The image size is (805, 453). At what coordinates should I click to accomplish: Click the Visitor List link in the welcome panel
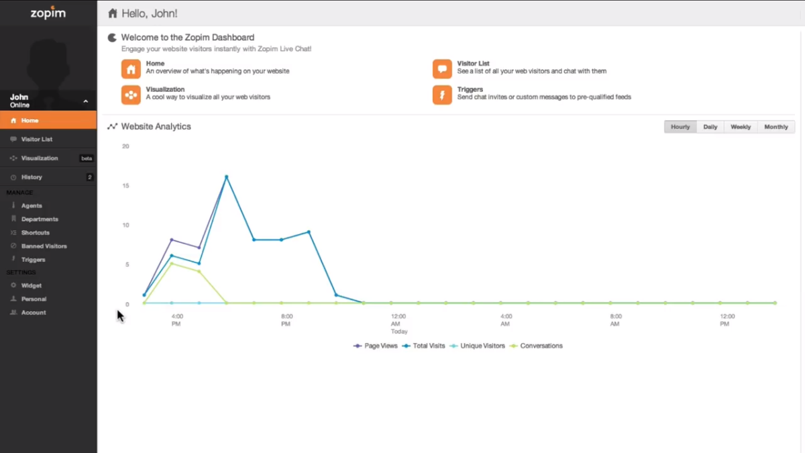click(x=474, y=64)
